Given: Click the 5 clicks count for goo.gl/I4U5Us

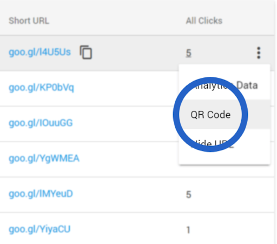Looking at the screenshot, I should pyautogui.click(x=188, y=53).
